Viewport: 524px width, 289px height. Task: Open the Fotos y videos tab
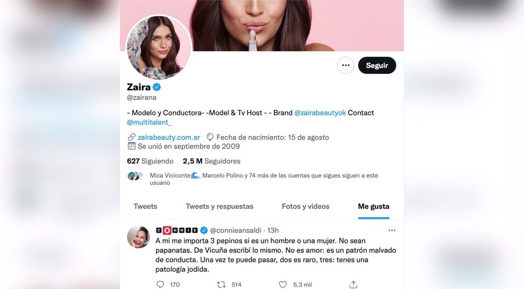[306, 206]
